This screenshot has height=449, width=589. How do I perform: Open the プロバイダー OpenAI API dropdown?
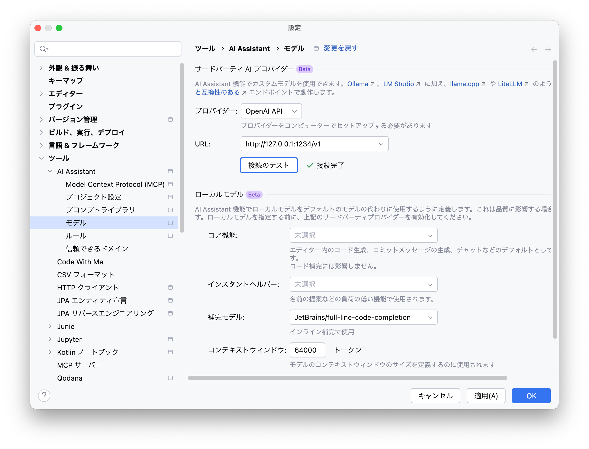[271, 111]
